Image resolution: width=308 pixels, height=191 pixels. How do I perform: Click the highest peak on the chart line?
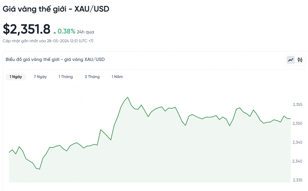(128, 97)
